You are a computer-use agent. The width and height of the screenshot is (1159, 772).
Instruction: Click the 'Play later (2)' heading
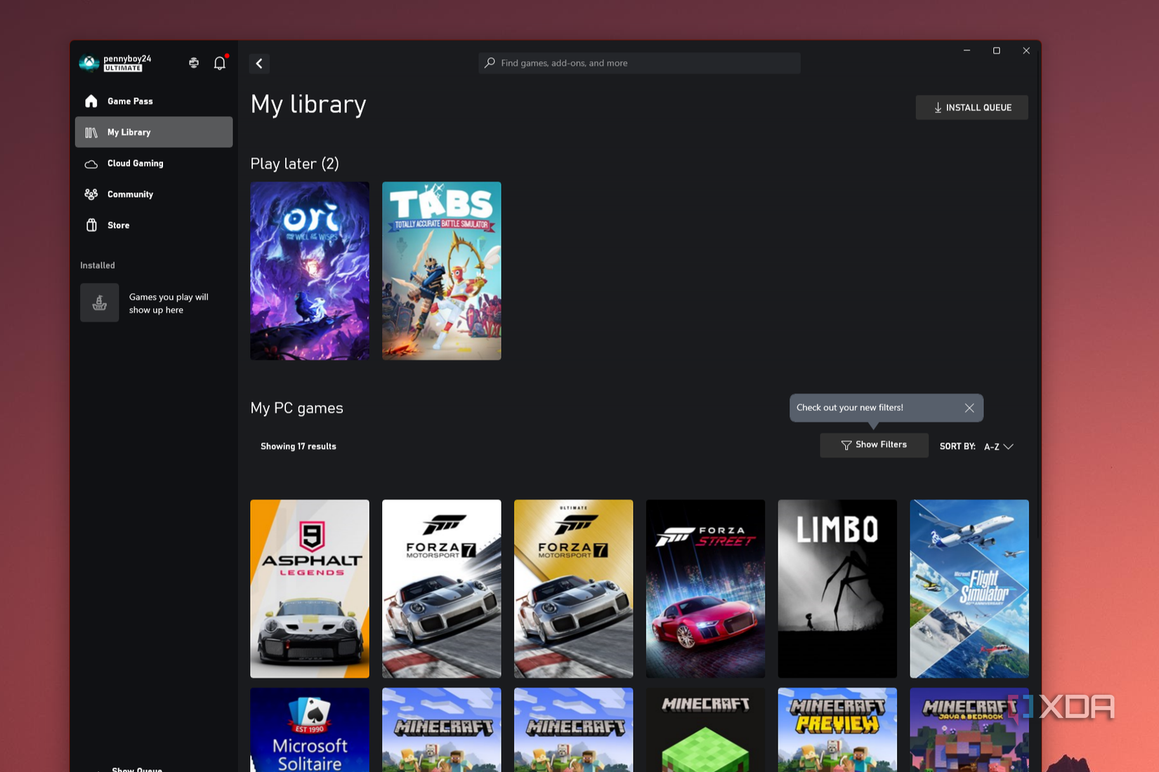click(295, 164)
